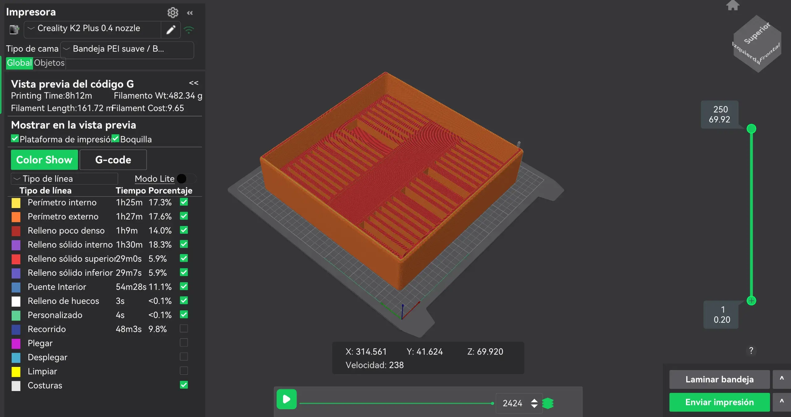Click the plus handle on the layer slider
Screen dimensions: 791x417
751,300
